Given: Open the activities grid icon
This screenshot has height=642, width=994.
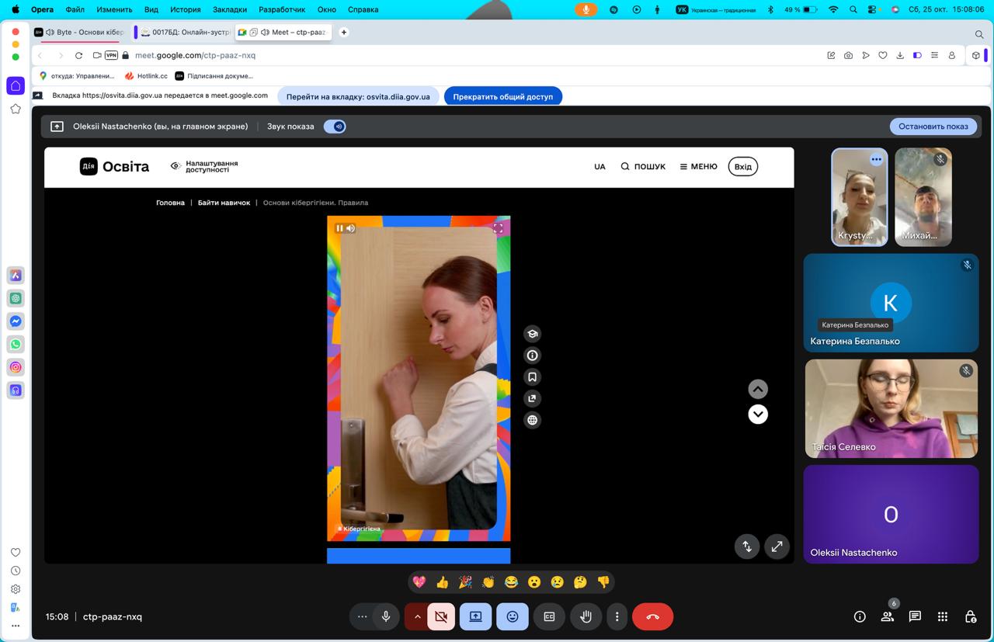Looking at the screenshot, I should click(x=942, y=616).
